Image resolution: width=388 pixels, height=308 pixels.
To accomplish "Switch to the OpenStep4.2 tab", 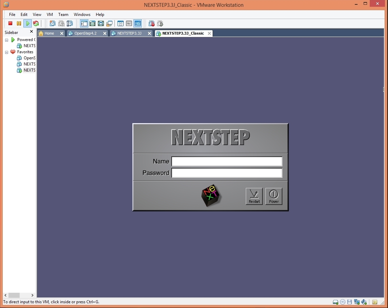I will (x=85, y=33).
